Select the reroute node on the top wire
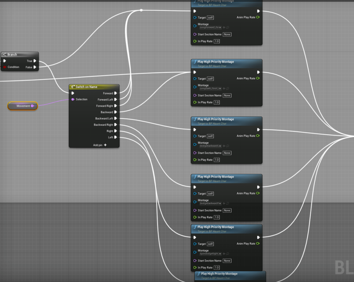 click(x=141, y=10)
